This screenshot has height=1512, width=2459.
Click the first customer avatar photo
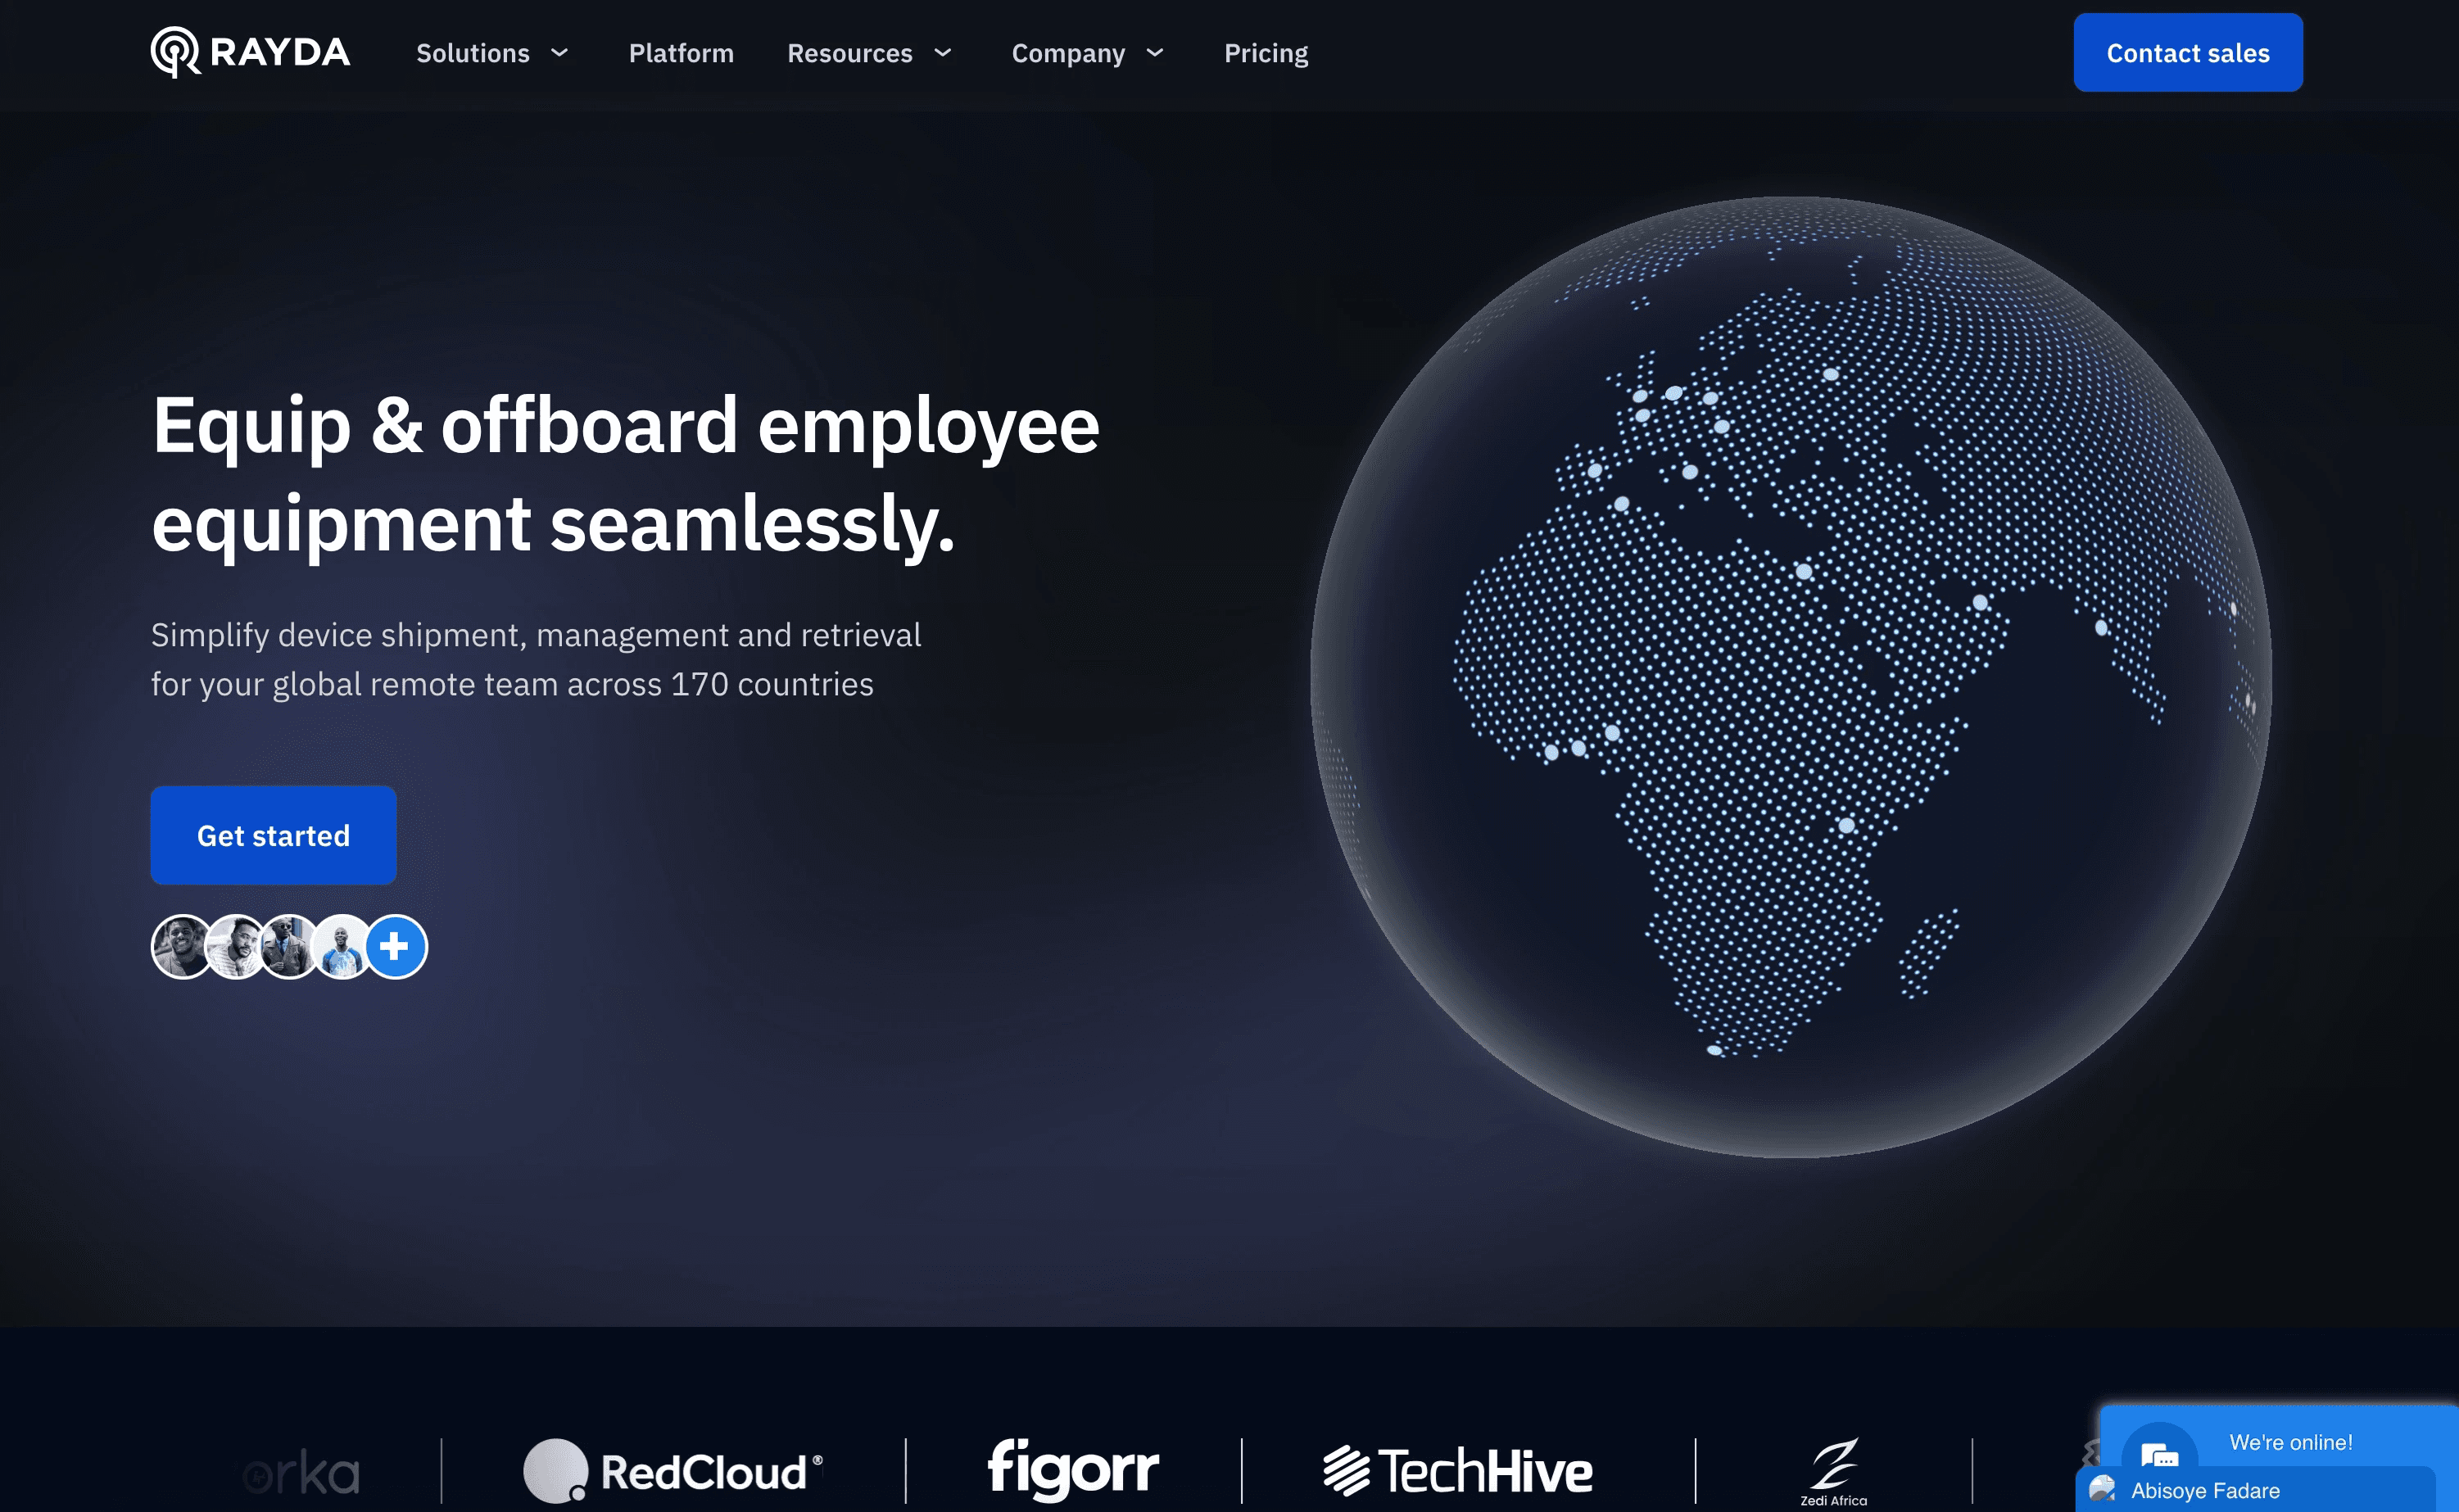pyautogui.click(x=181, y=946)
